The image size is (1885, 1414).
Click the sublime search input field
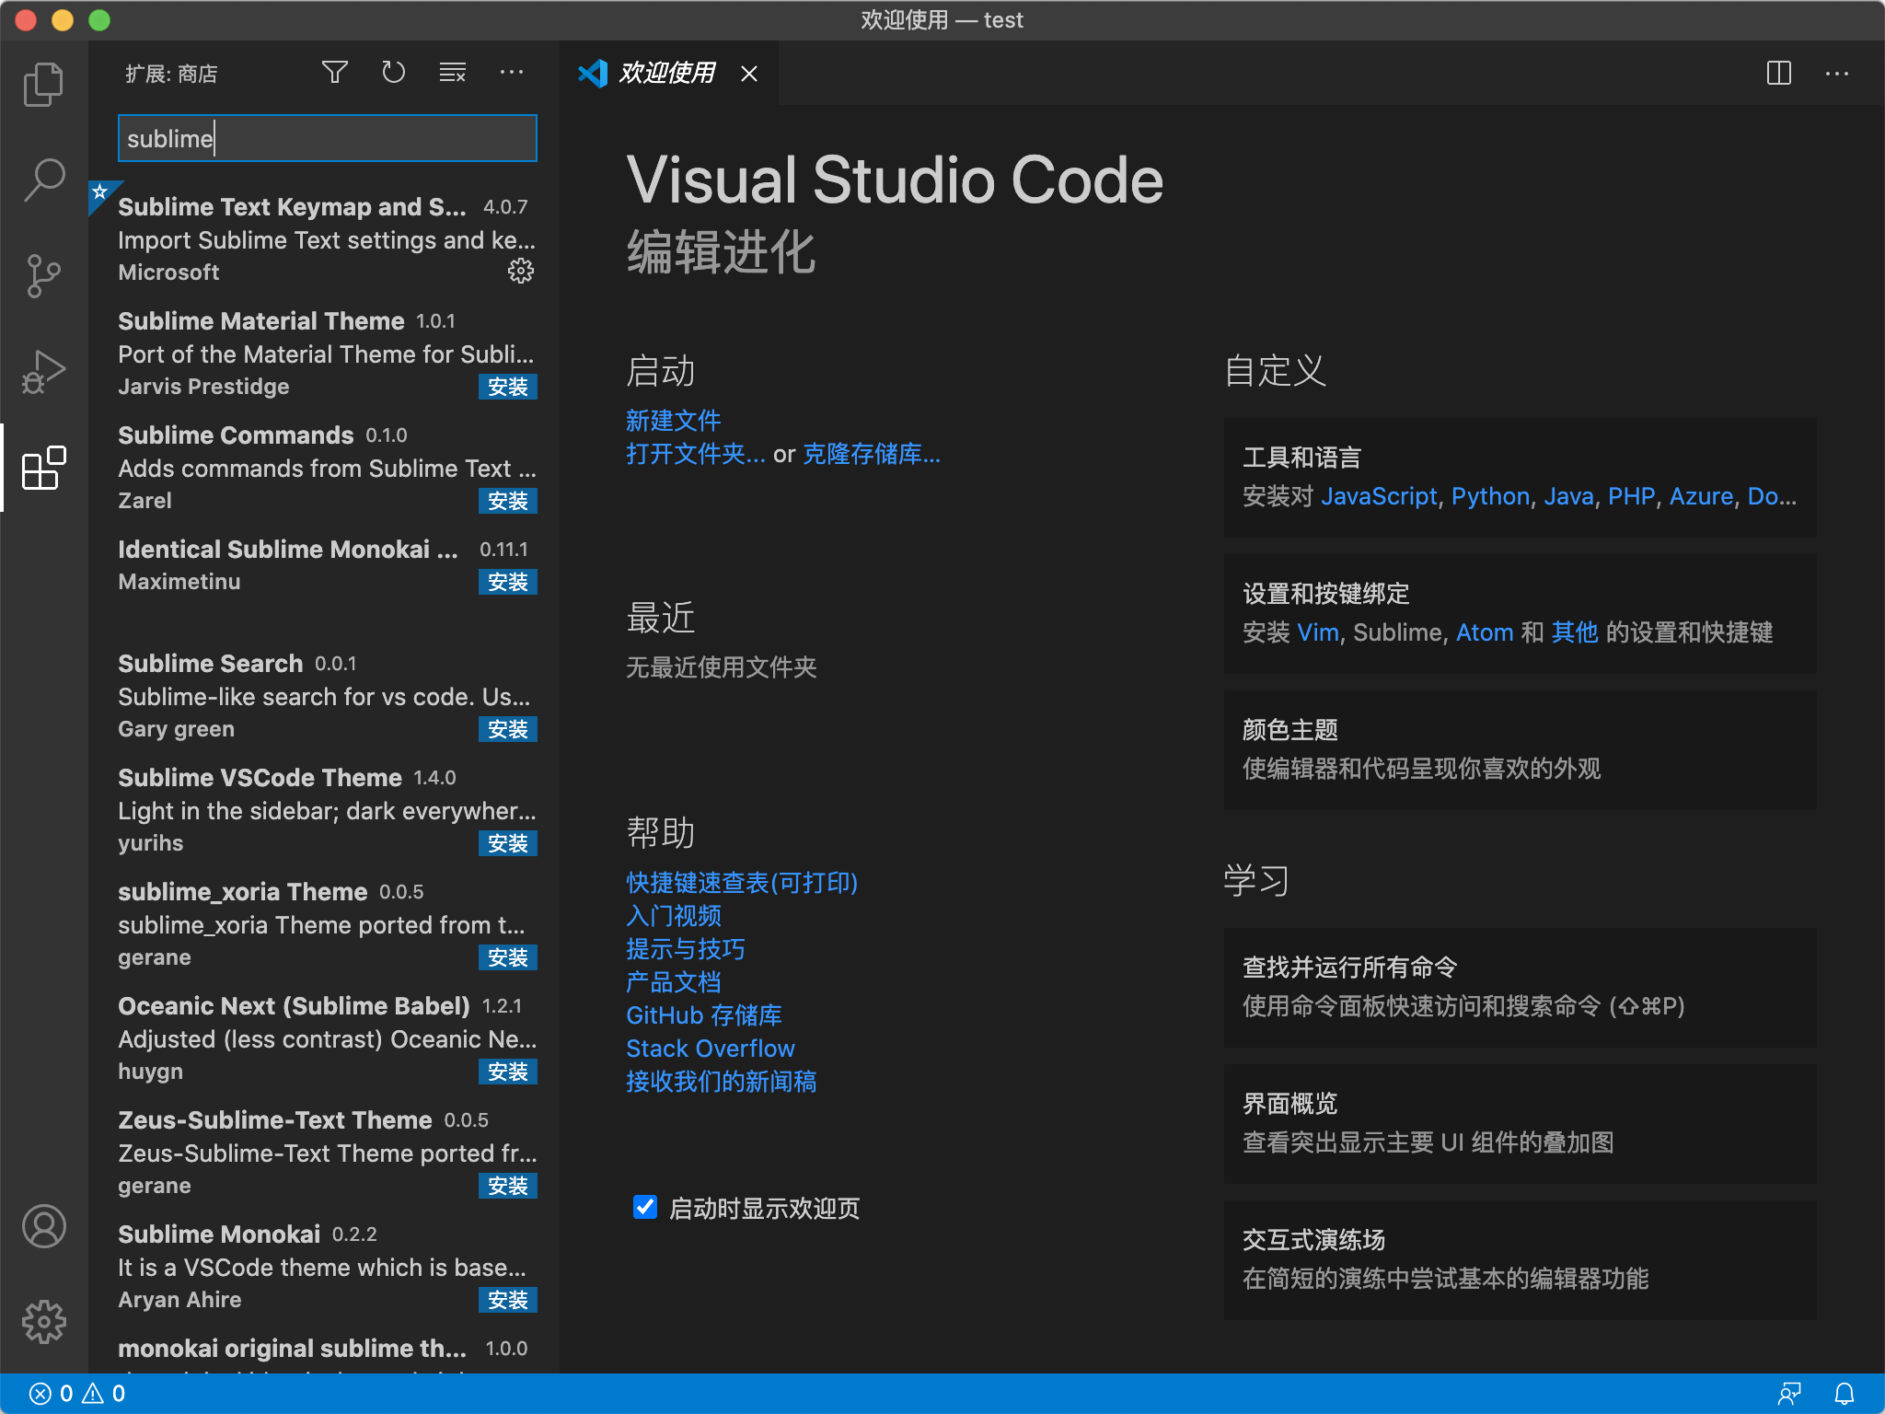pyautogui.click(x=328, y=138)
